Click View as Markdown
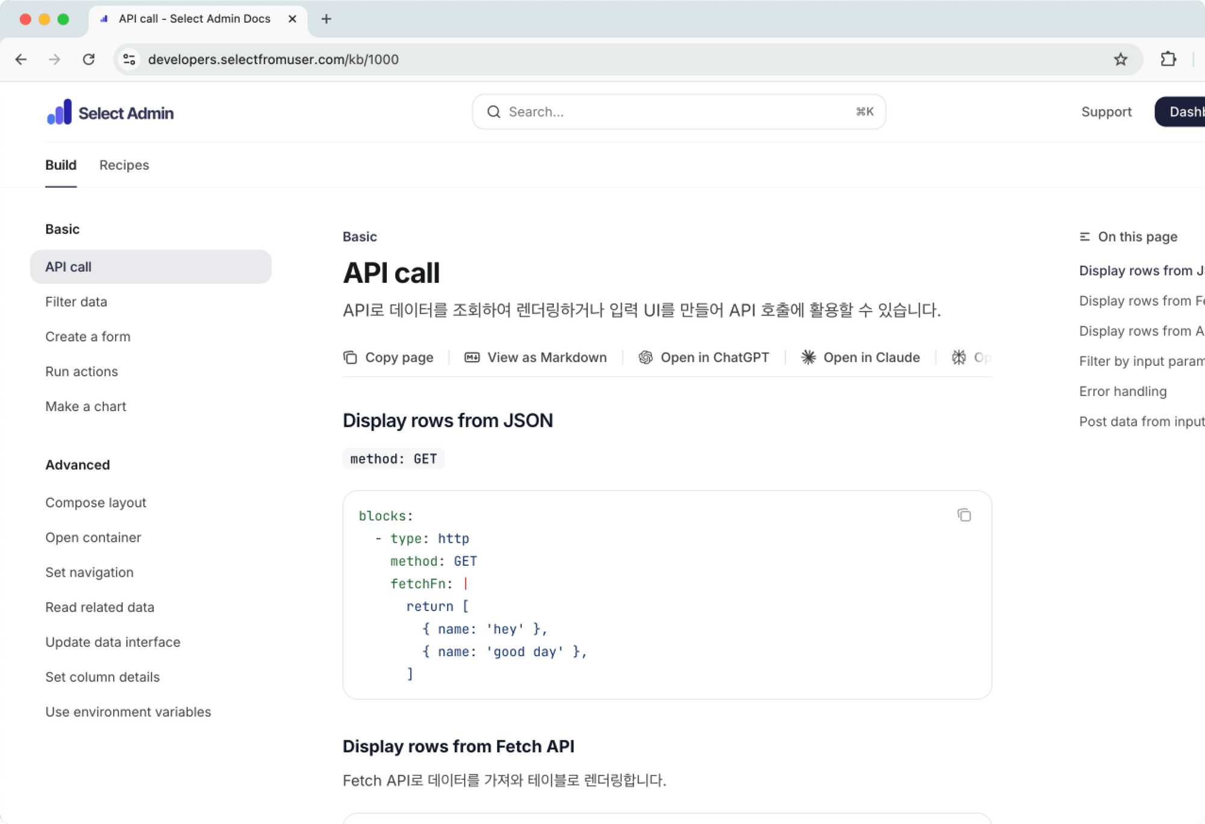 [536, 358]
